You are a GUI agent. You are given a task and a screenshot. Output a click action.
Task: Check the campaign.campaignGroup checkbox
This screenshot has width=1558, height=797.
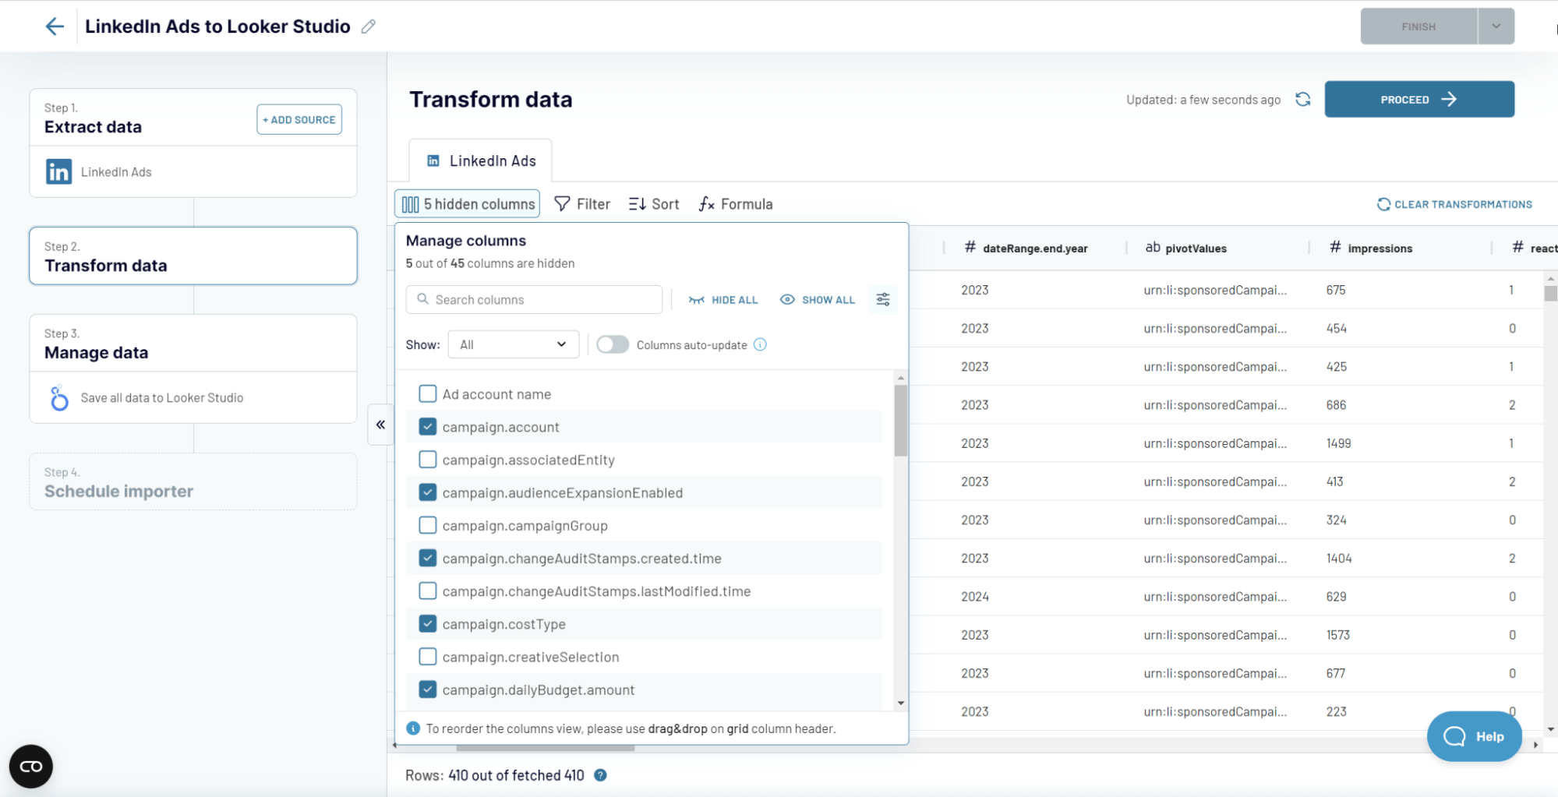428,525
